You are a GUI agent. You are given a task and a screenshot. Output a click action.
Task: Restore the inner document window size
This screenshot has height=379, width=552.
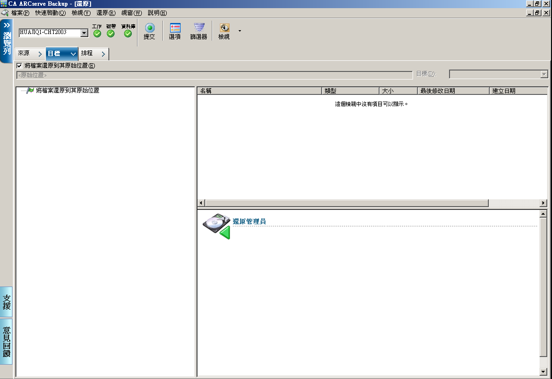point(537,12)
